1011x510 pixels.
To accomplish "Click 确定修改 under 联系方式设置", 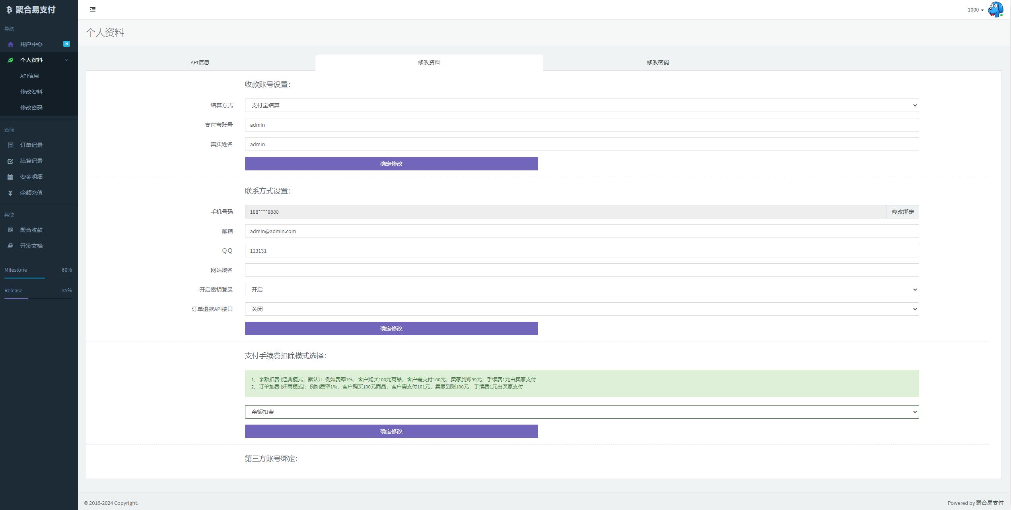I will tap(391, 328).
